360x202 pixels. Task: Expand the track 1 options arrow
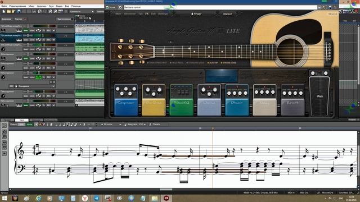coord(54,30)
